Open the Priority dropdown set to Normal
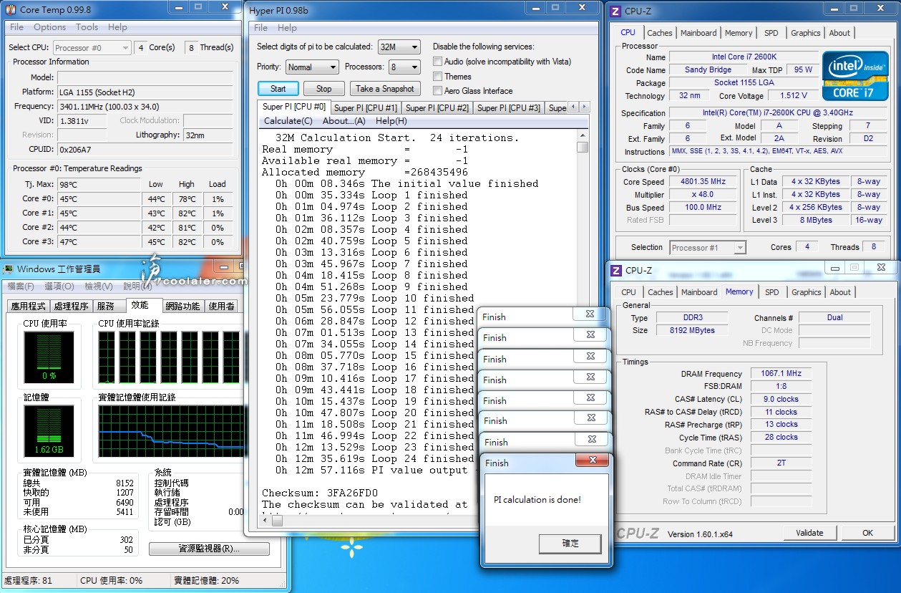 312,67
